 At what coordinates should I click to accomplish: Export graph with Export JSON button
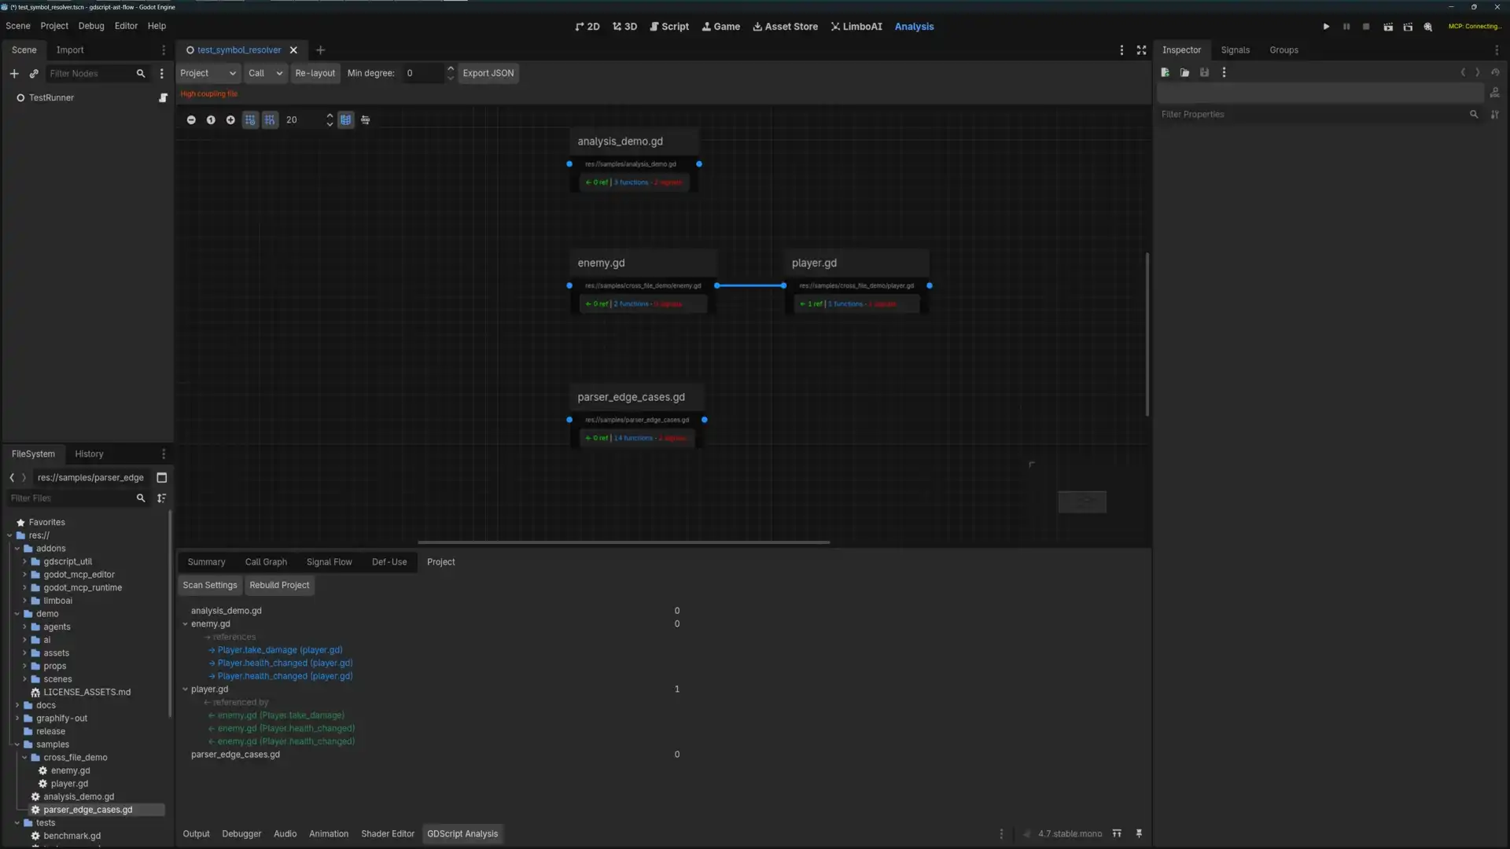click(488, 73)
